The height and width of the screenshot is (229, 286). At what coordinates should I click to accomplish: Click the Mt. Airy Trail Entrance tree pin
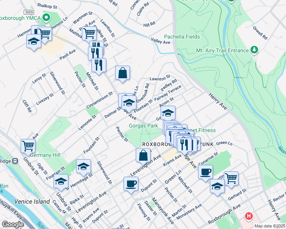(254, 50)
